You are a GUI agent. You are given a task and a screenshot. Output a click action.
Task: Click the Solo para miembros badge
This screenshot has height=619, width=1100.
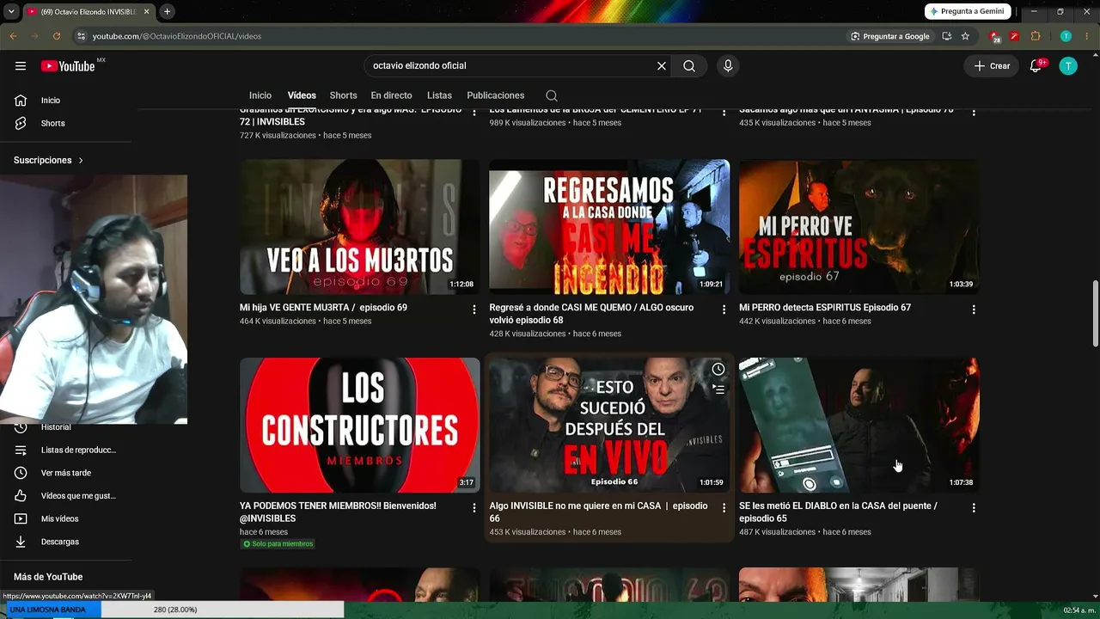(x=278, y=544)
